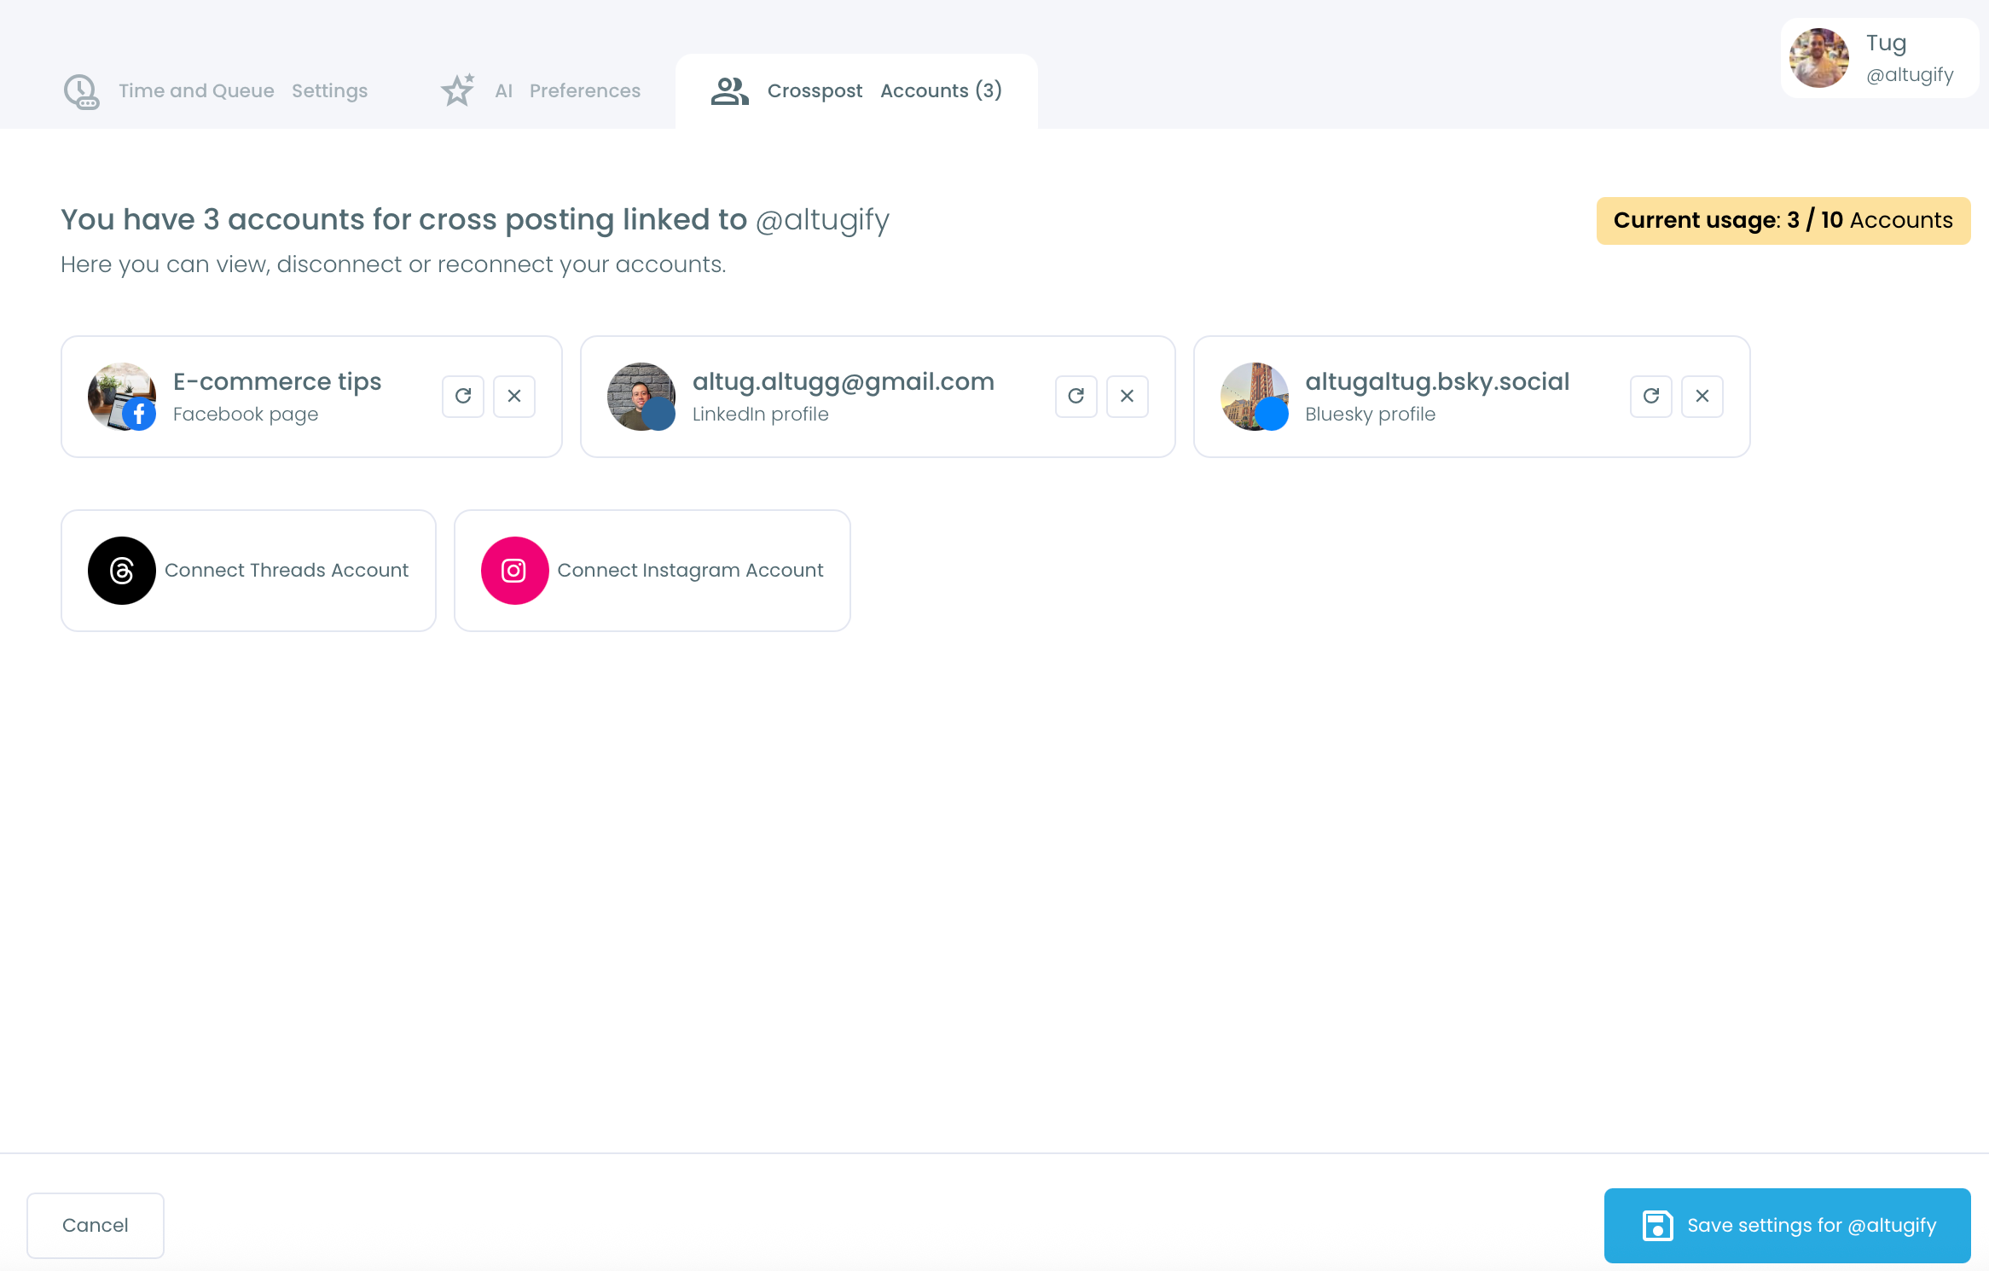This screenshot has height=1271, width=1989.
Task: Reconnect the altugaltug.bsky.social Bluesky profile
Action: coord(1650,396)
